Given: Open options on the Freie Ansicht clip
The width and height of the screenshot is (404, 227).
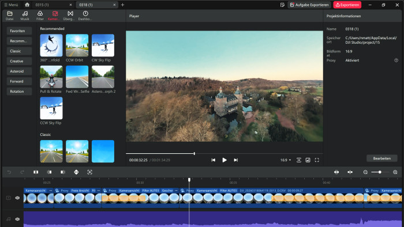Looking at the screenshot, I should [x=99, y=191].
